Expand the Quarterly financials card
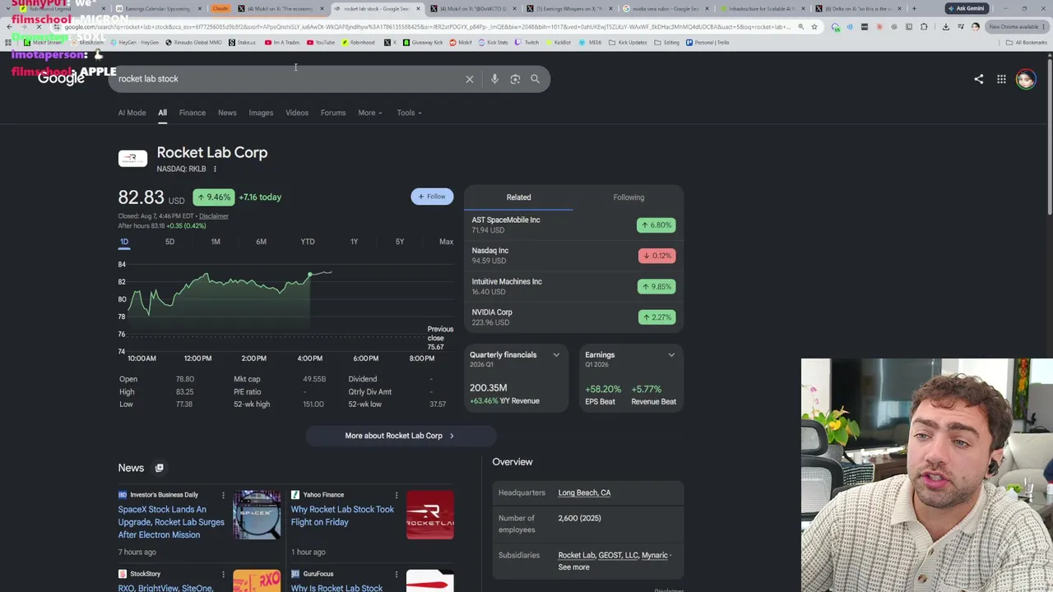The width and height of the screenshot is (1053, 592). click(556, 355)
